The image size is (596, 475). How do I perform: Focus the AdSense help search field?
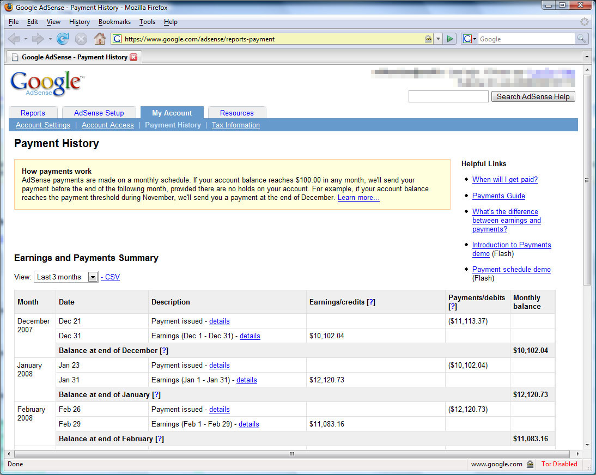pyautogui.click(x=448, y=96)
